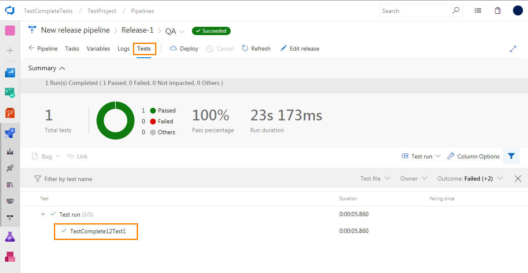Open the Builds icon in the sidebar

tap(10, 151)
